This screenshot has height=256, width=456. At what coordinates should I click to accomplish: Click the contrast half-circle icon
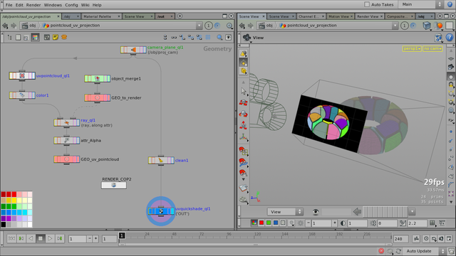(x=343, y=223)
